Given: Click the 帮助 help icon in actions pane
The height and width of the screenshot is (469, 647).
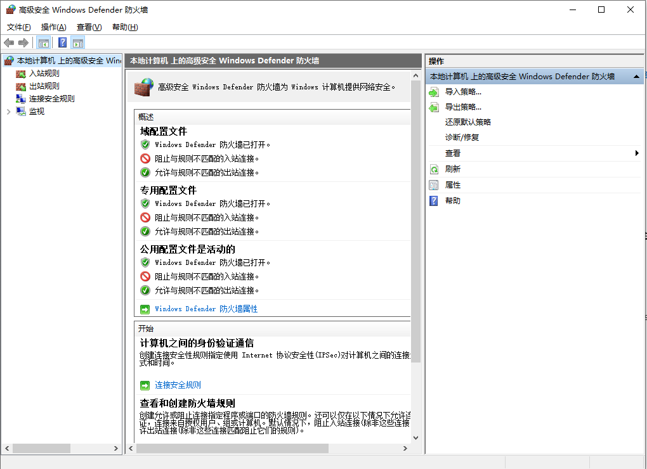Looking at the screenshot, I should point(434,201).
